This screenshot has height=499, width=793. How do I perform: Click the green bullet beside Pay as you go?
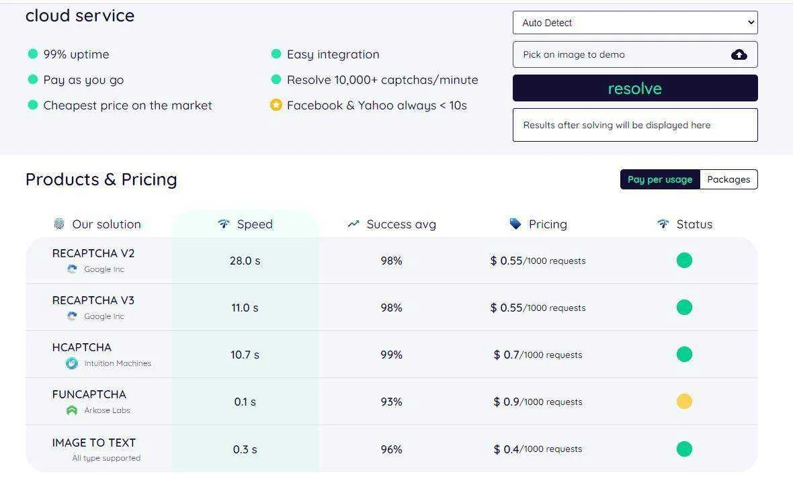33,79
